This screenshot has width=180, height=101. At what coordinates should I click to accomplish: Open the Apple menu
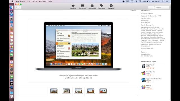12,1
